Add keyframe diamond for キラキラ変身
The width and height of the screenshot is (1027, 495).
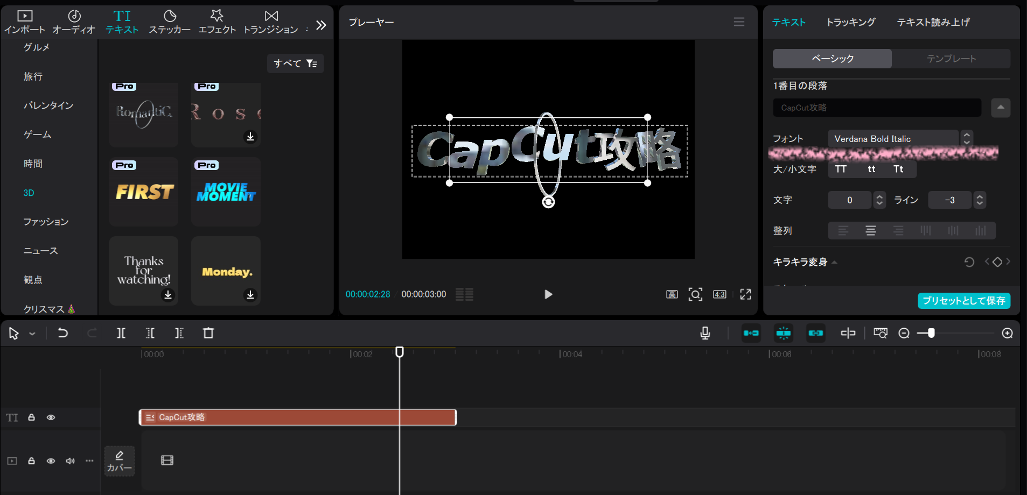coord(997,262)
